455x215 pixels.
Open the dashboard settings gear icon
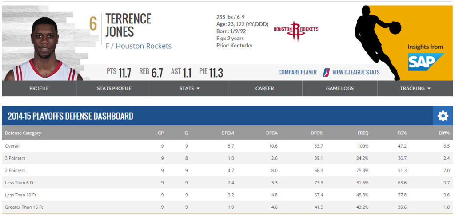pyautogui.click(x=443, y=116)
